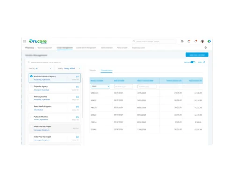The image size is (234, 175).
Task: Click the top search magnifier icon
Action: 134,41
